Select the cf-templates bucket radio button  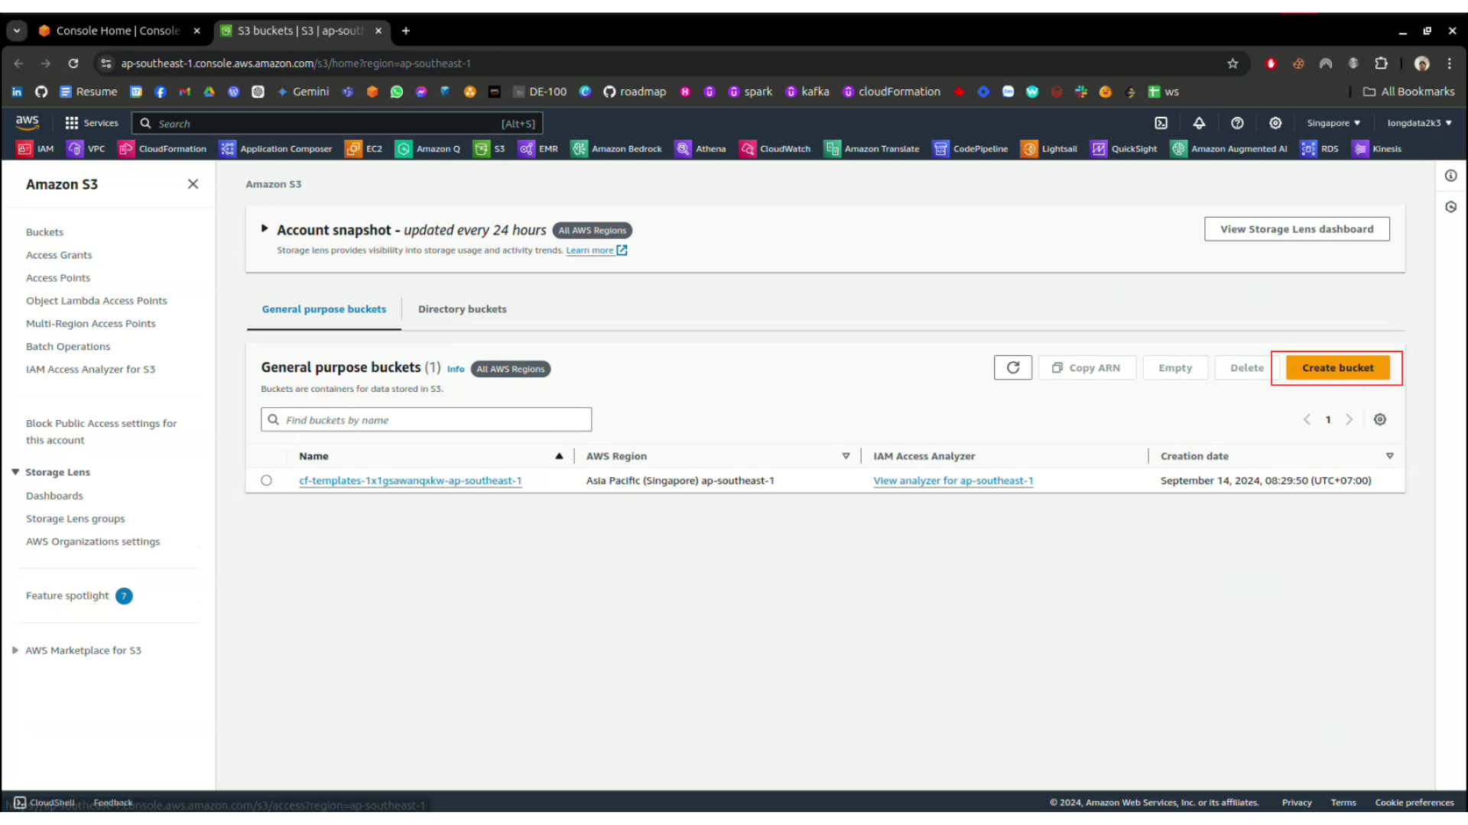tap(266, 480)
